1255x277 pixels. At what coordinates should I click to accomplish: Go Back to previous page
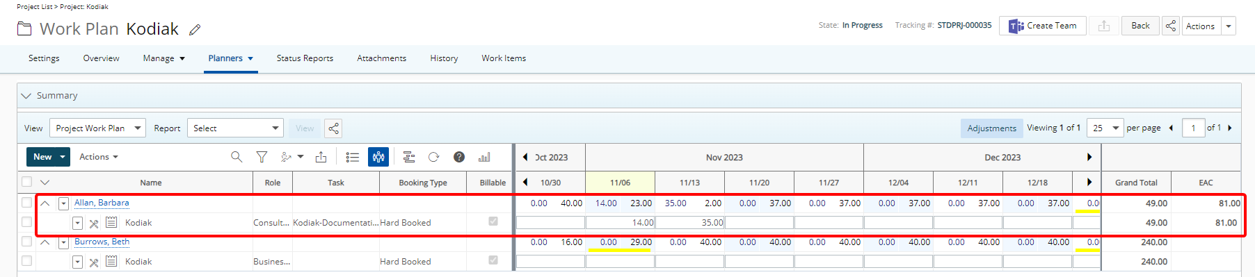click(x=1140, y=26)
